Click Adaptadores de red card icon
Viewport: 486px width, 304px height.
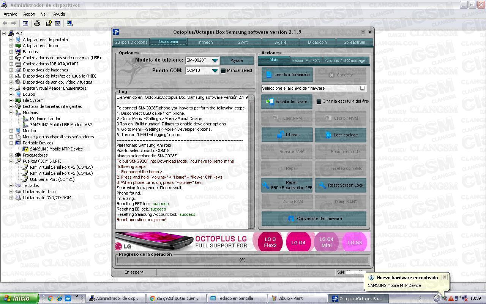(x=18, y=46)
